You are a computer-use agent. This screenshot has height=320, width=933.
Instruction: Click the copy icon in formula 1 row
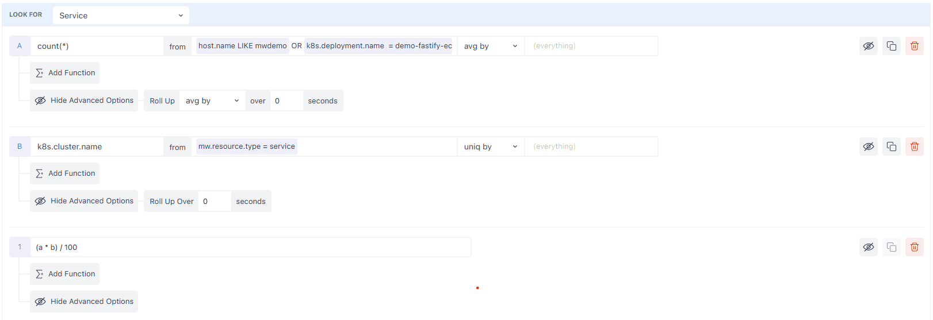pyautogui.click(x=891, y=247)
